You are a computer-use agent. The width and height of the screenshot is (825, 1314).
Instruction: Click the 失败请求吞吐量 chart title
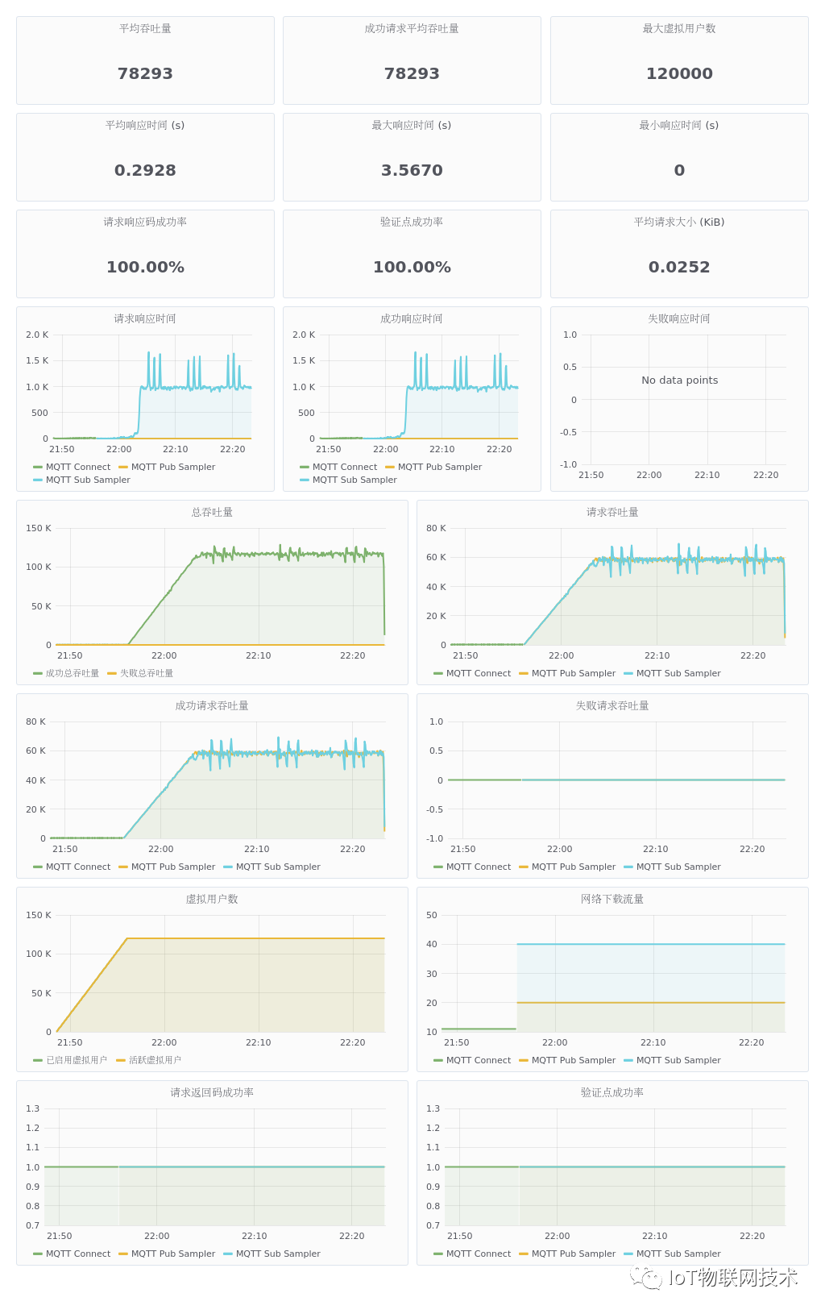point(612,706)
